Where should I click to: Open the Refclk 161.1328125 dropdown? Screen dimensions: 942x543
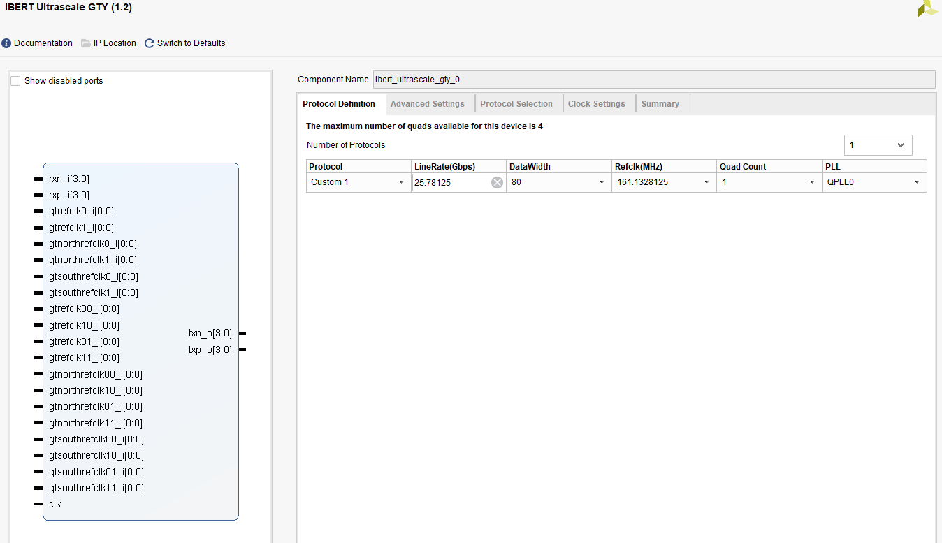[664, 182]
